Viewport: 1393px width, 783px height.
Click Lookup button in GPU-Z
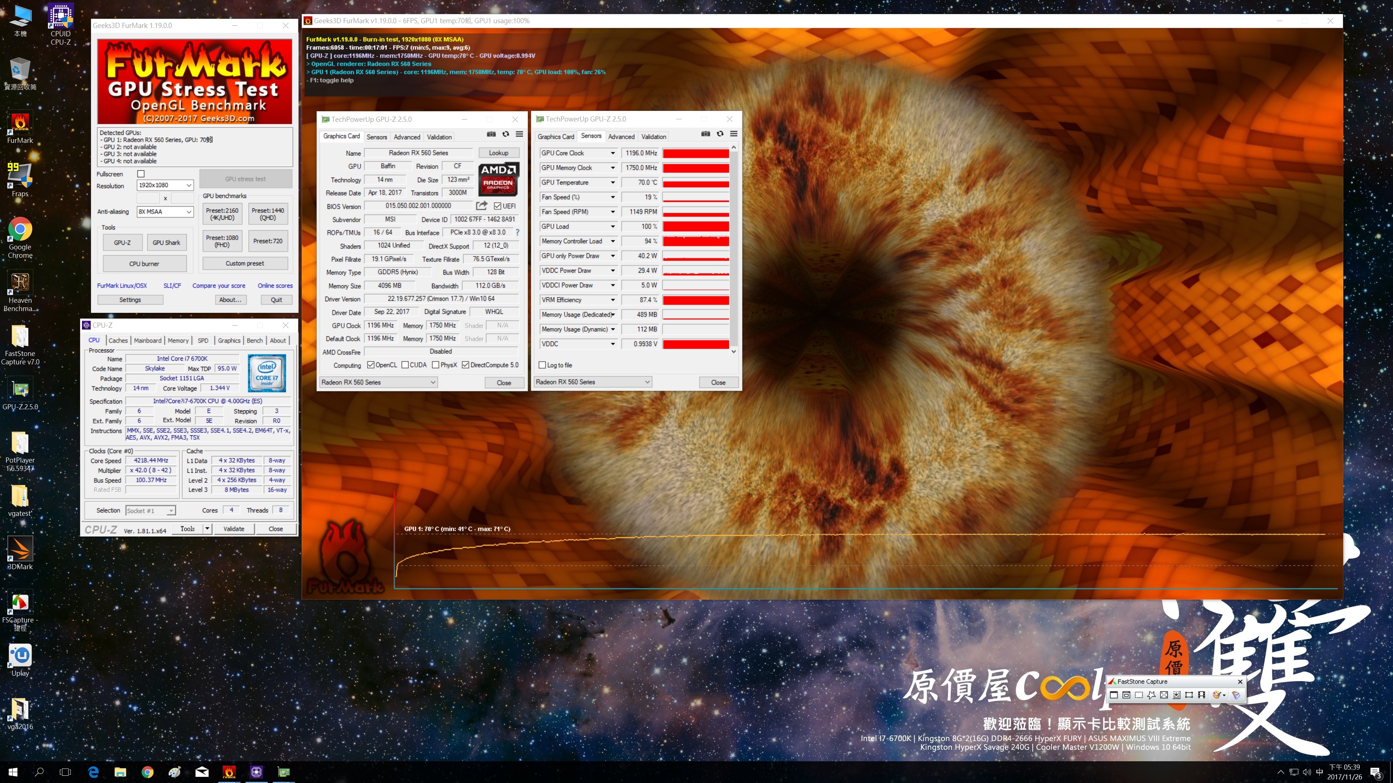coord(498,153)
